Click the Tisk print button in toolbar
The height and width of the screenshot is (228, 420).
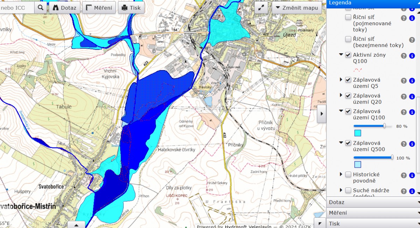click(131, 8)
